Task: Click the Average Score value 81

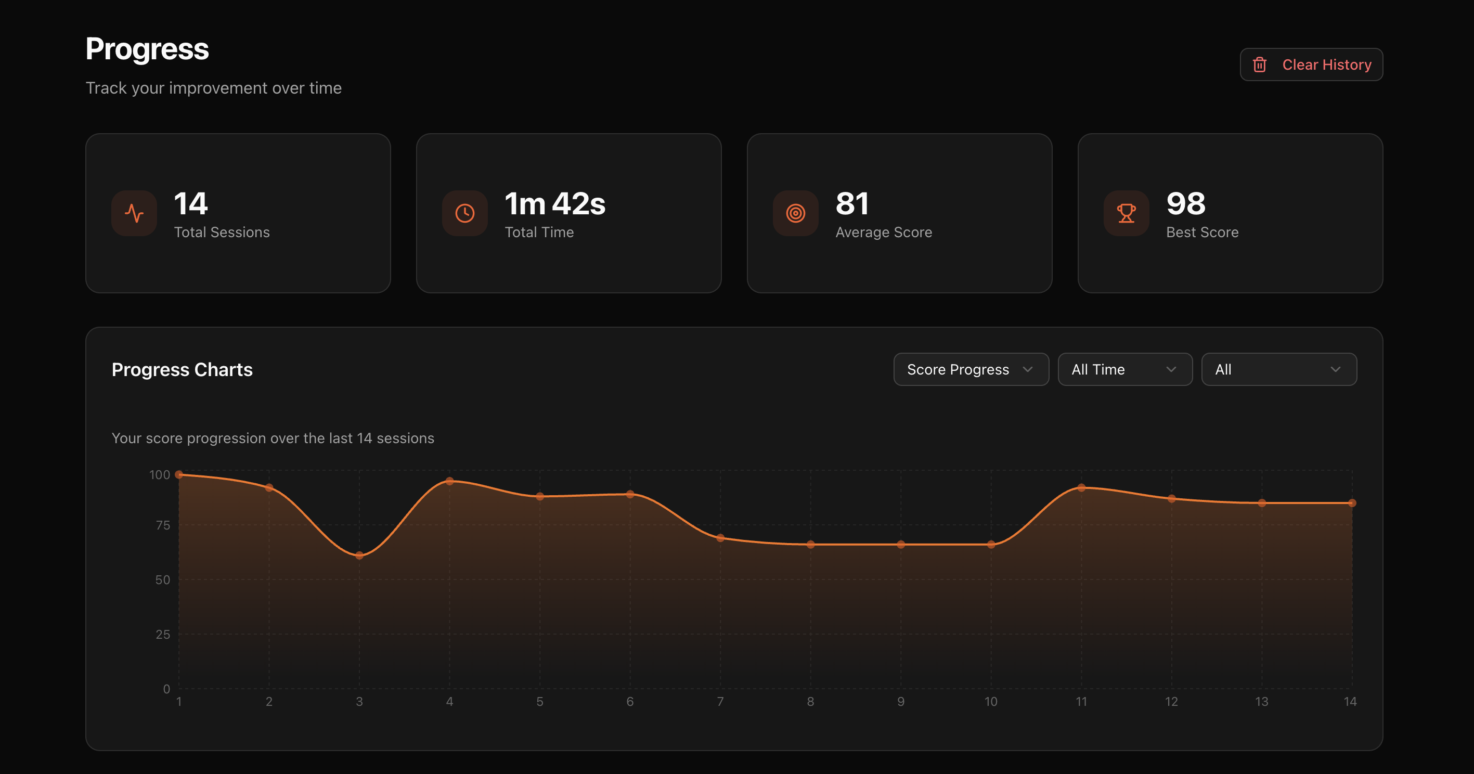Action: (852, 203)
